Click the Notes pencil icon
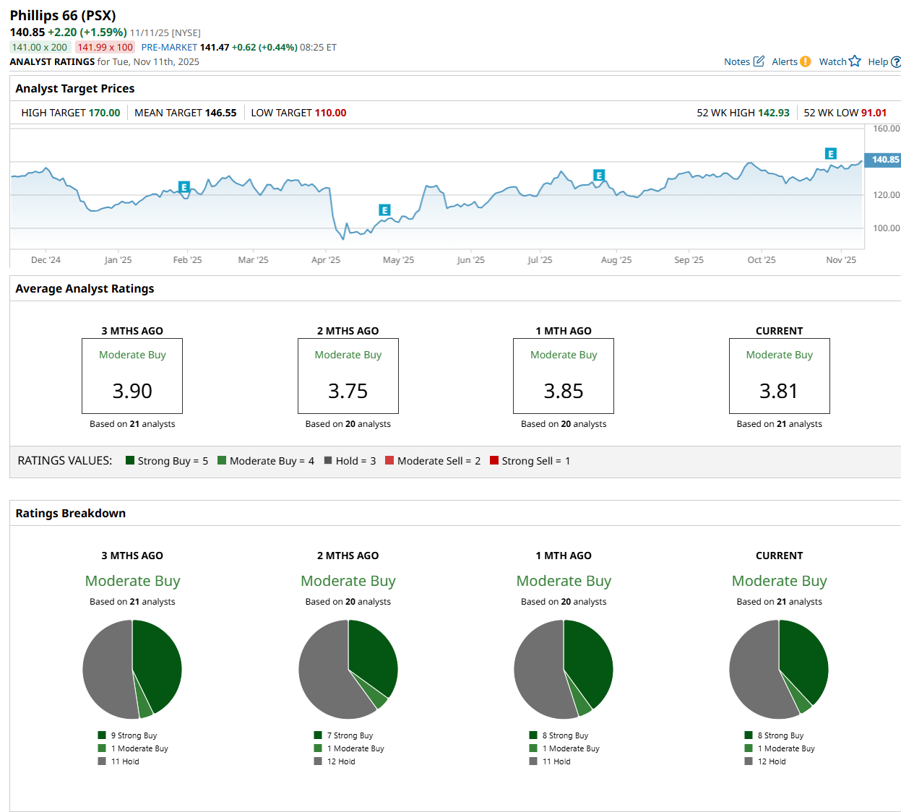The width and height of the screenshot is (901, 812). 759,61
